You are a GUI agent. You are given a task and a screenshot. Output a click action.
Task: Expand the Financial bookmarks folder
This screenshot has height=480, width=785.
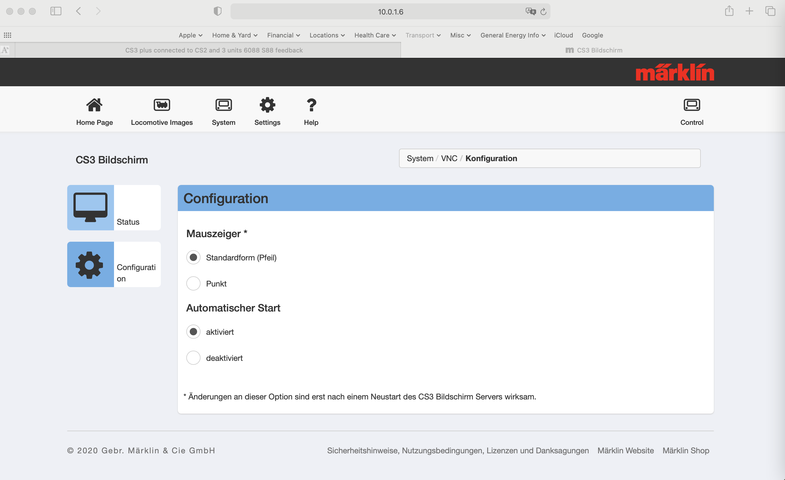pos(284,35)
